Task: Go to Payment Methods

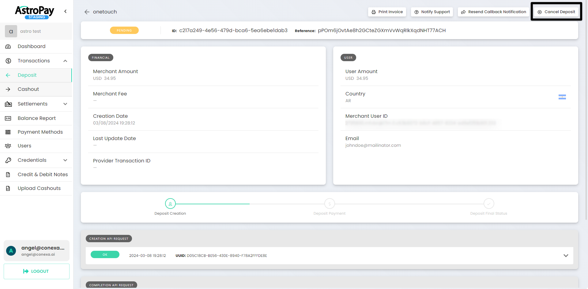Action: click(36, 132)
